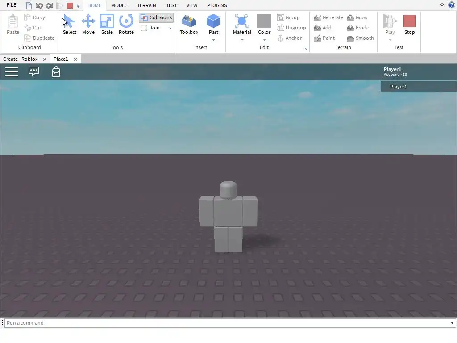Select the Smooth terrain tool
This screenshot has height=343, width=457.
(360, 38)
